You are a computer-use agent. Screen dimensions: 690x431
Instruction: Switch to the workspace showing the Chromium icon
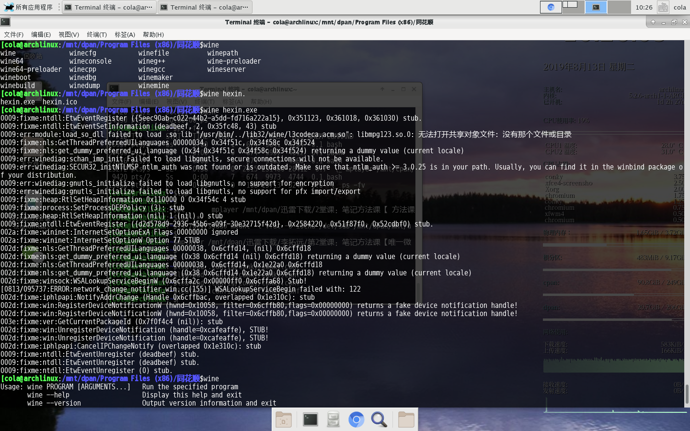coord(551,7)
